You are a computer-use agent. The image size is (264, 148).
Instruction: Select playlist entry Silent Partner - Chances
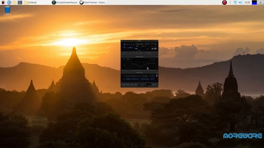coord(139,79)
